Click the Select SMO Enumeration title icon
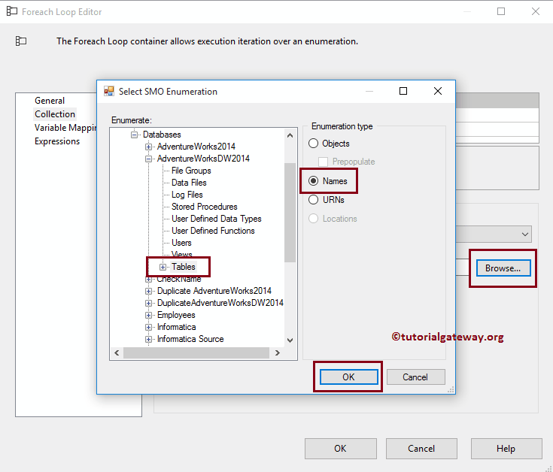Image resolution: width=553 pixels, height=472 pixels. point(108,91)
